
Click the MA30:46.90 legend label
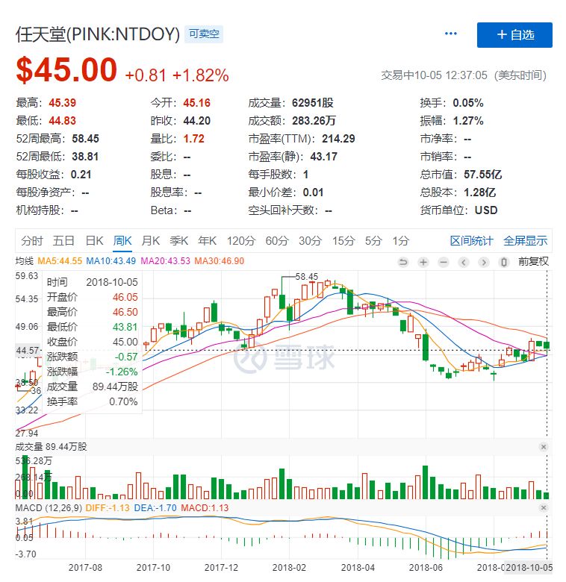point(219,261)
